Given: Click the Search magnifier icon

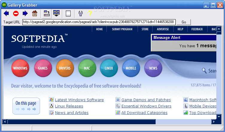Looking at the screenshot, I should (x=204, y=71).
